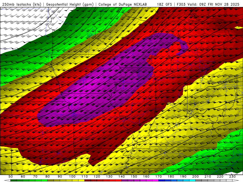Click the 180 label on the color scale
This screenshot has height=182, width=243.
171,177
